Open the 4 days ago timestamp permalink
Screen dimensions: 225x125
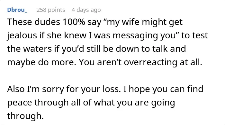click(x=86, y=10)
